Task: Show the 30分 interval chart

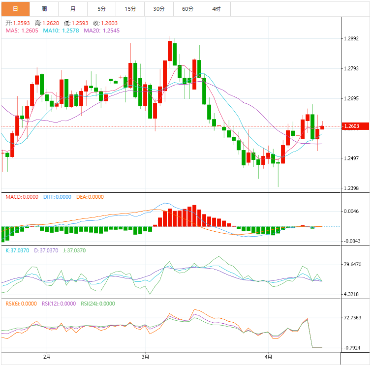Action: pos(159,9)
